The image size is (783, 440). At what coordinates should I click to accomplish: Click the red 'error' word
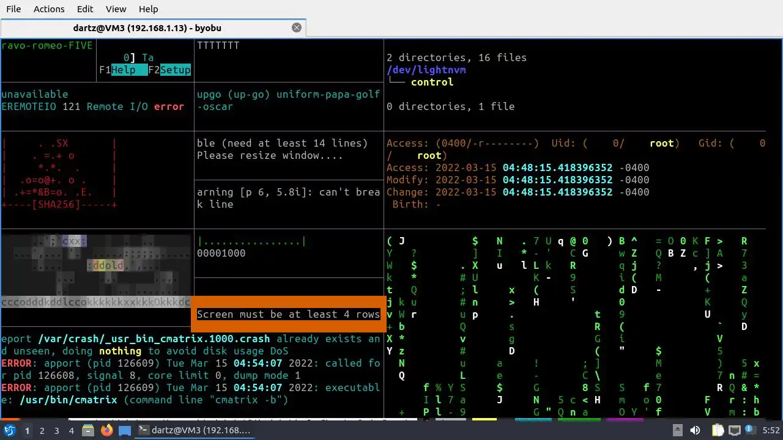(169, 106)
